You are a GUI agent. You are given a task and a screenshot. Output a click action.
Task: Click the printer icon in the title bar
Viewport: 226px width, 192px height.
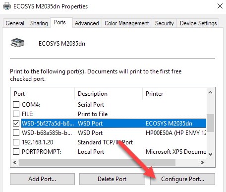(x=7, y=6)
